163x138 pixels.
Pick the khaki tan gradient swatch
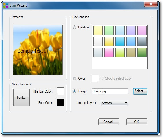click(131, 52)
